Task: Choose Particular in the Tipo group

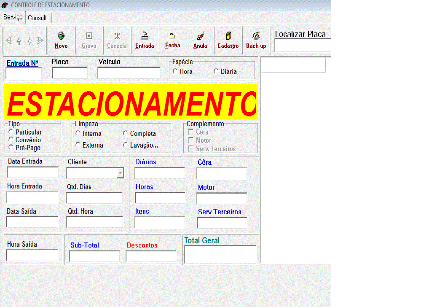Action: 11,132
